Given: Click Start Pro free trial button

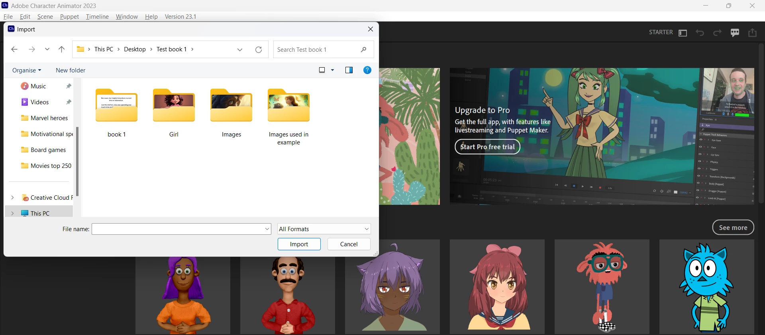Looking at the screenshot, I should pos(487,147).
